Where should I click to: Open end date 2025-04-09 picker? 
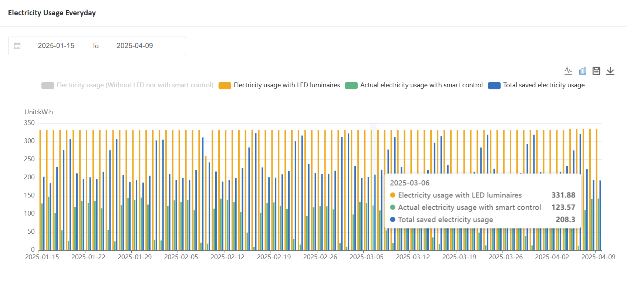pos(135,46)
